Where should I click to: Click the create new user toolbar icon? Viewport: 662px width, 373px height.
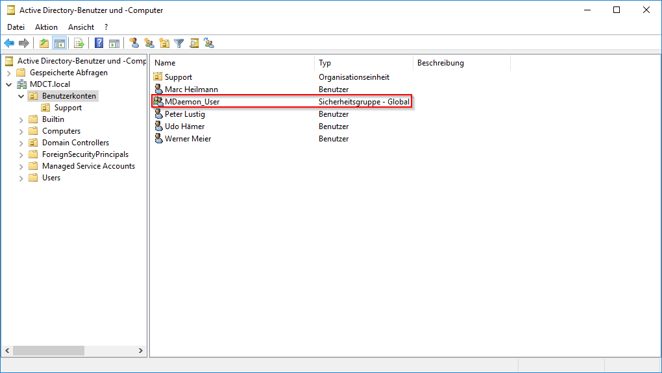pyautogui.click(x=134, y=43)
